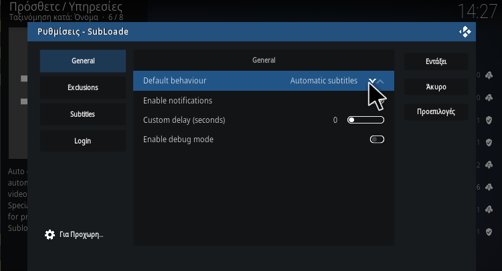Click up arrow of Default behaviour spinner

(x=380, y=81)
